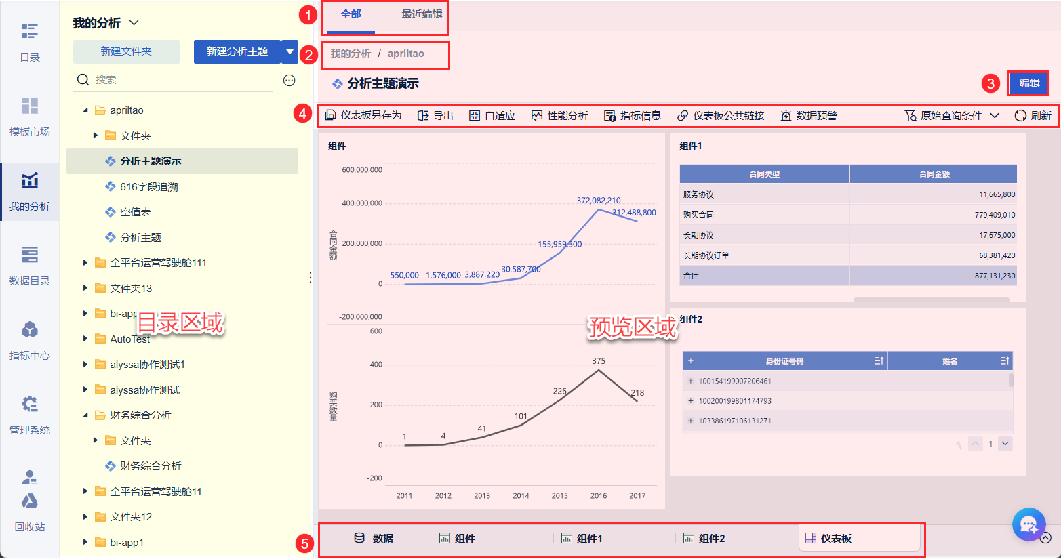The width and height of the screenshot is (1061, 559).
Task: Expand the row 103386197106131271
Action: pyautogui.click(x=691, y=421)
